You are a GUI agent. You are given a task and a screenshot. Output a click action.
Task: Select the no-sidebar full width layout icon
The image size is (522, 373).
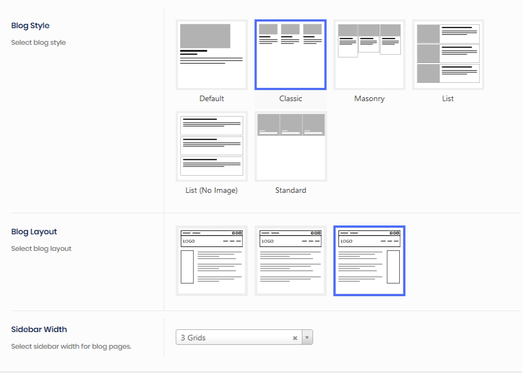pos(290,261)
